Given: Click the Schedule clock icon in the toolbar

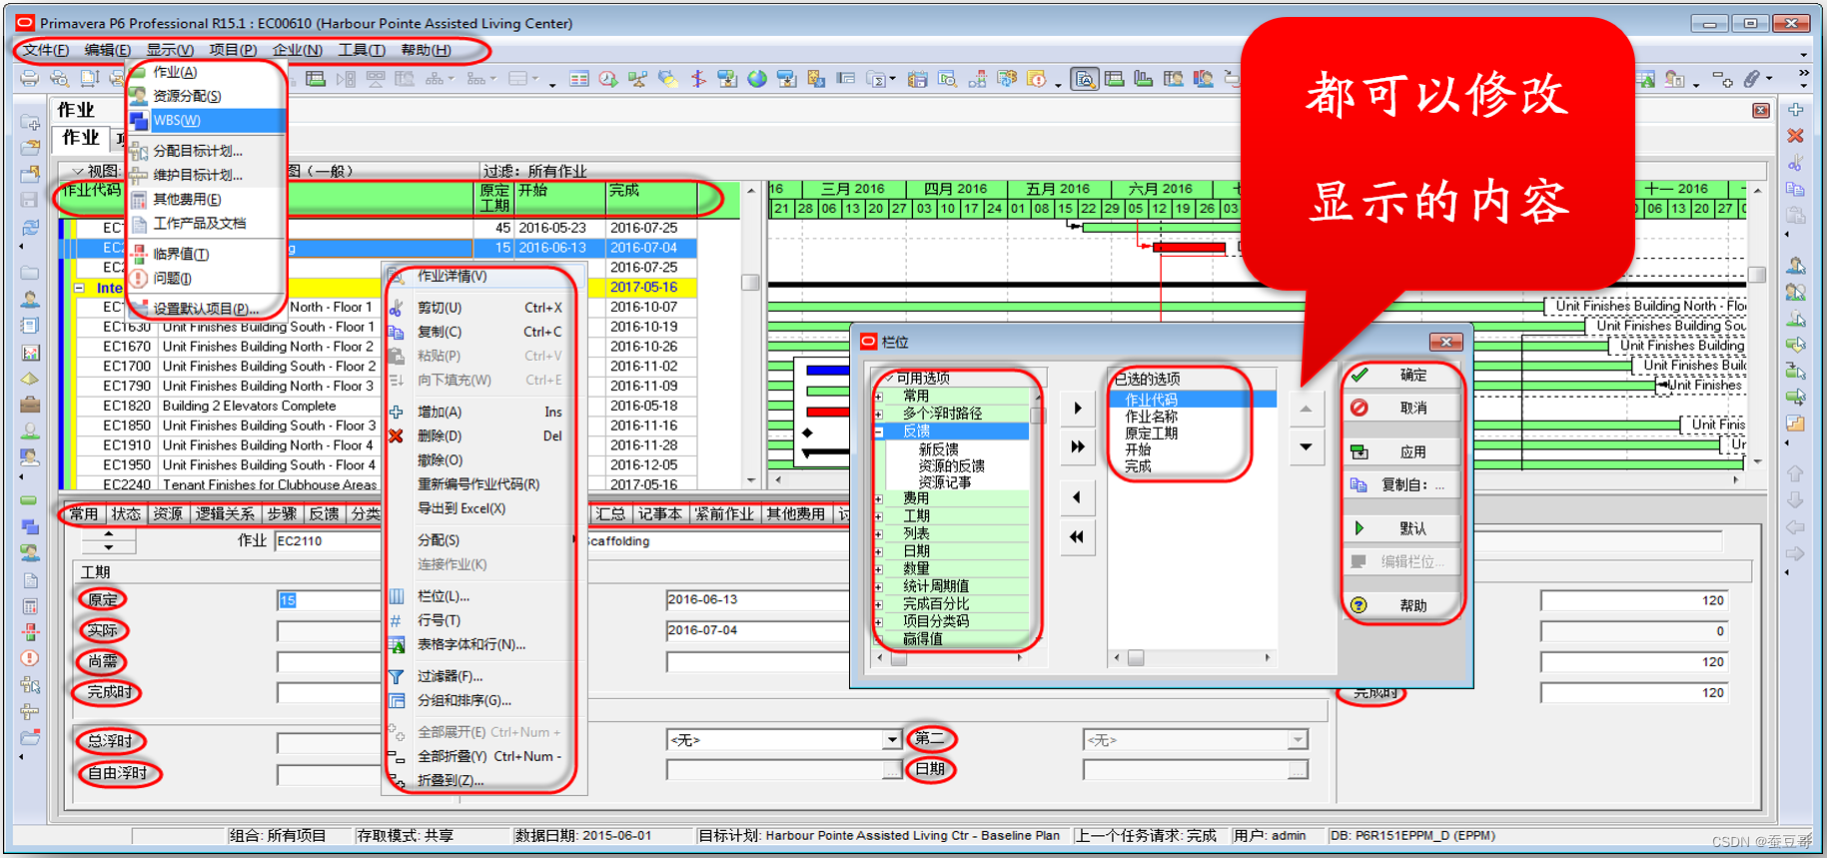Looking at the screenshot, I should 607,78.
